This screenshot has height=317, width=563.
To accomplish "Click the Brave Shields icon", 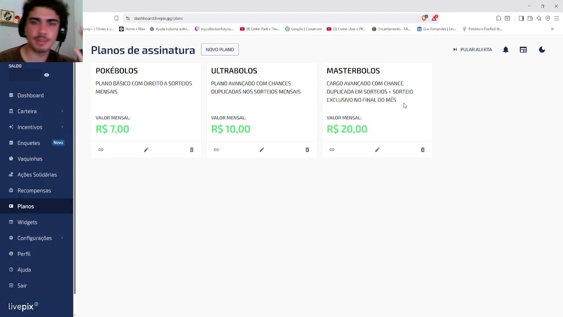I will [424, 18].
